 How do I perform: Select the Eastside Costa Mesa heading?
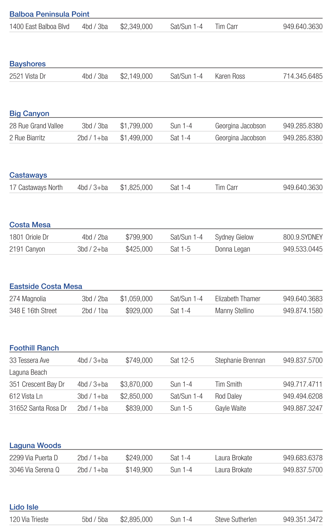pos(46,286)
